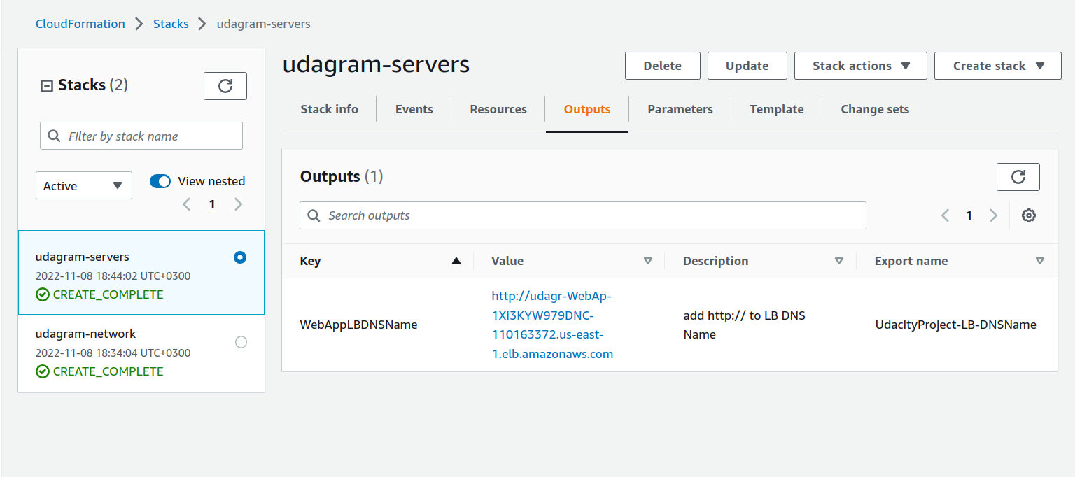The width and height of the screenshot is (1075, 477).
Task: Refresh the Outputs table
Action: click(1018, 177)
